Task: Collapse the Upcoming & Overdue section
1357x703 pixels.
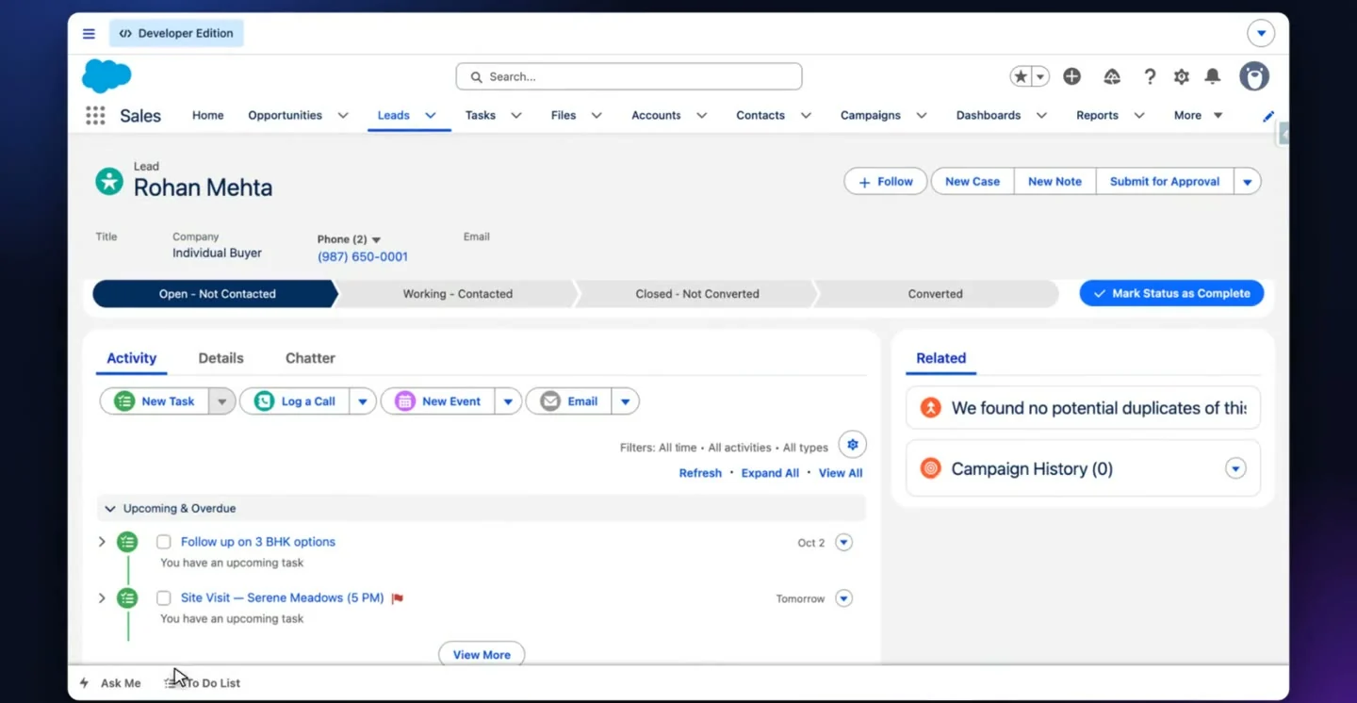Action: [x=110, y=509]
